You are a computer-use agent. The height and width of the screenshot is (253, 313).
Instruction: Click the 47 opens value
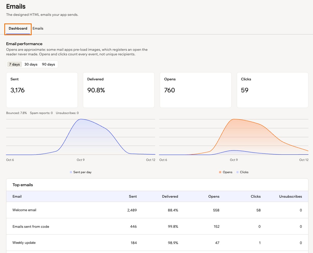tap(217, 243)
